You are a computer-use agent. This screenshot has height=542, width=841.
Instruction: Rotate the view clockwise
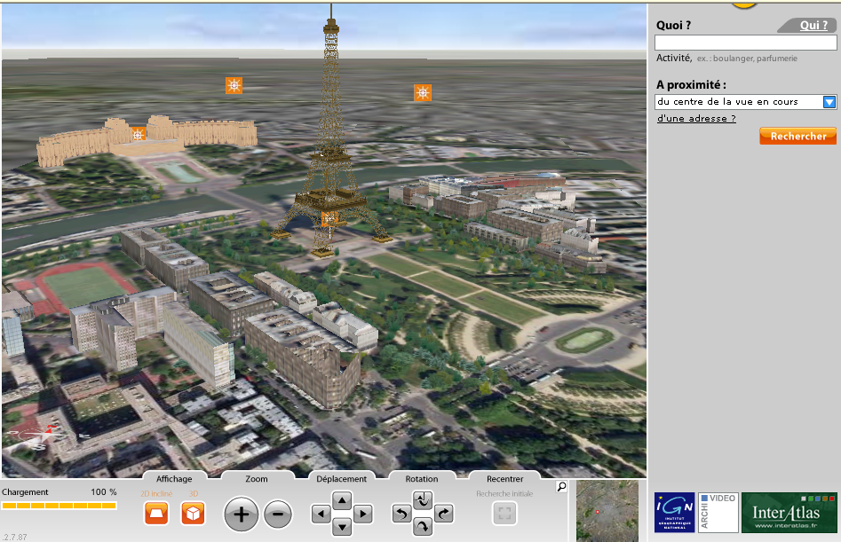[x=443, y=514]
